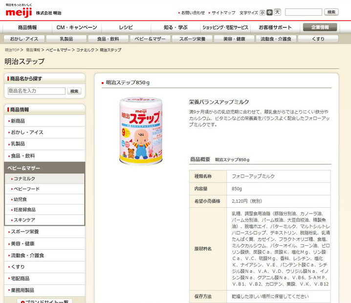This screenshot has height=303, width=351.
Task: Select くすり in sub navigation bar
Action: pos(318,39)
